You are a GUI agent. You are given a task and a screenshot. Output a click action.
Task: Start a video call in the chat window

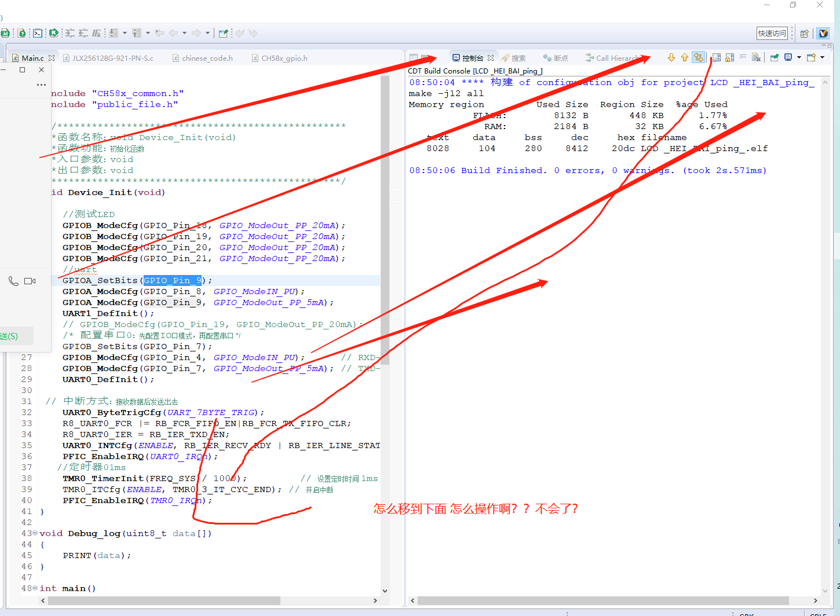click(30, 281)
